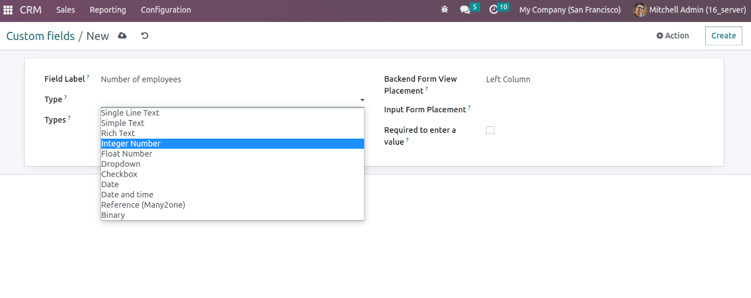The image size is (751, 298).
Task: Open the Configuration menu
Action: [x=165, y=10]
